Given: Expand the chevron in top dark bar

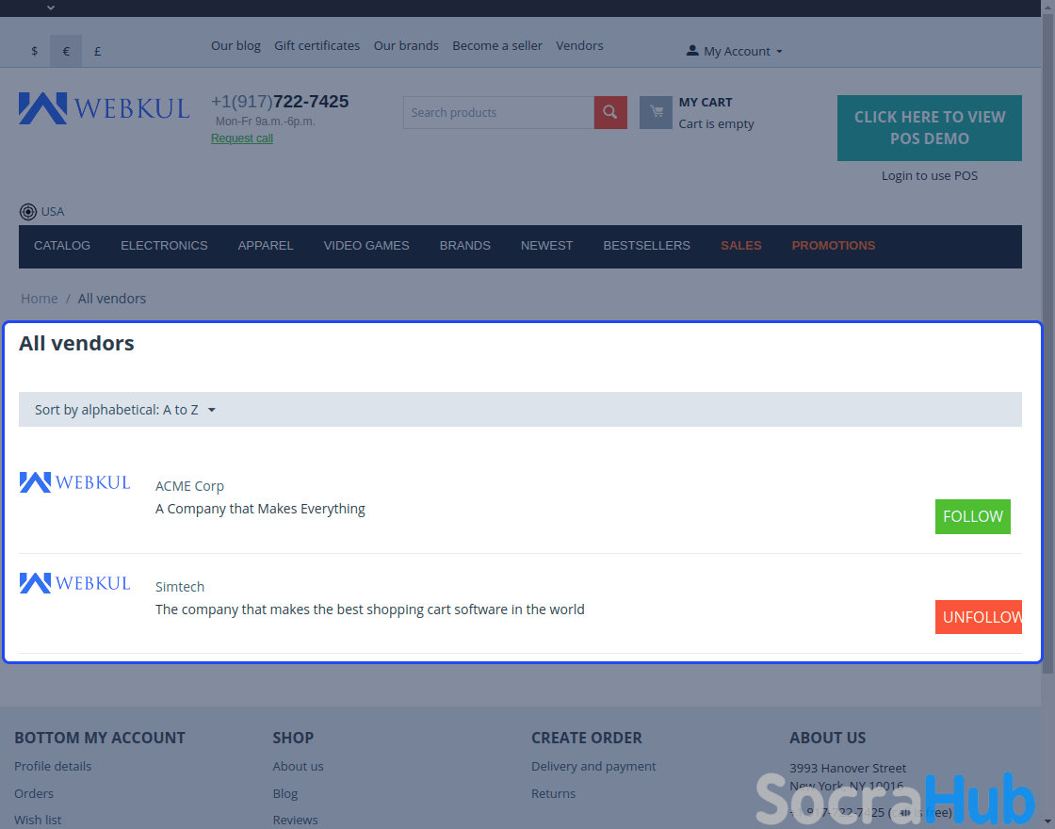Looking at the screenshot, I should 51,8.
